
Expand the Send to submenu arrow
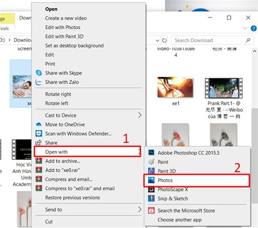[139, 209]
